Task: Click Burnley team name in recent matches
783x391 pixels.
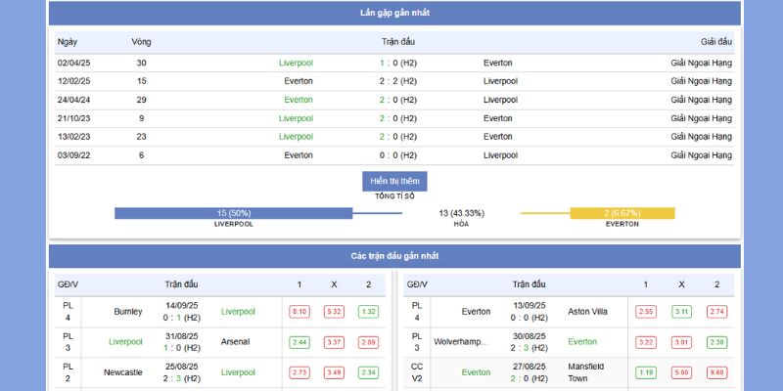Action: (128, 312)
